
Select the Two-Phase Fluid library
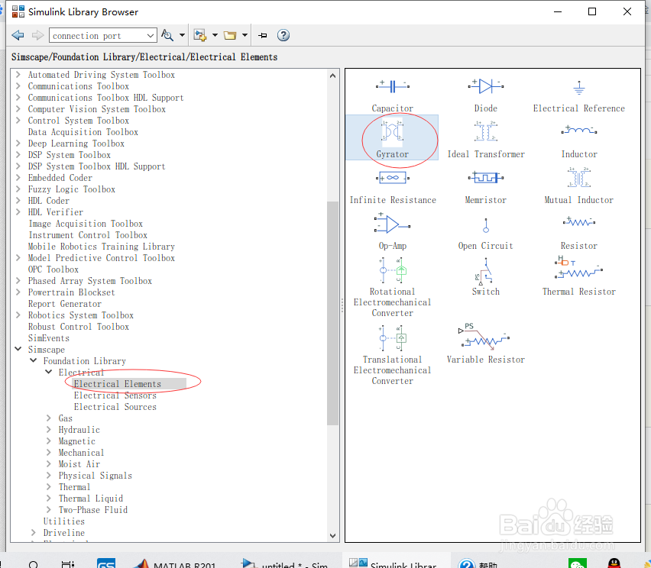click(x=93, y=510)
